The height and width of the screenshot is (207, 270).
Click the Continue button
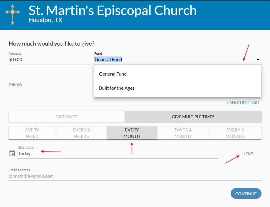[x=246, y=193]
